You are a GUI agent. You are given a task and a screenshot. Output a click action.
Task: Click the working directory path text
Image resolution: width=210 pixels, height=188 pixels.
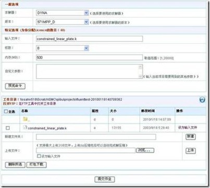coord(71,99)
